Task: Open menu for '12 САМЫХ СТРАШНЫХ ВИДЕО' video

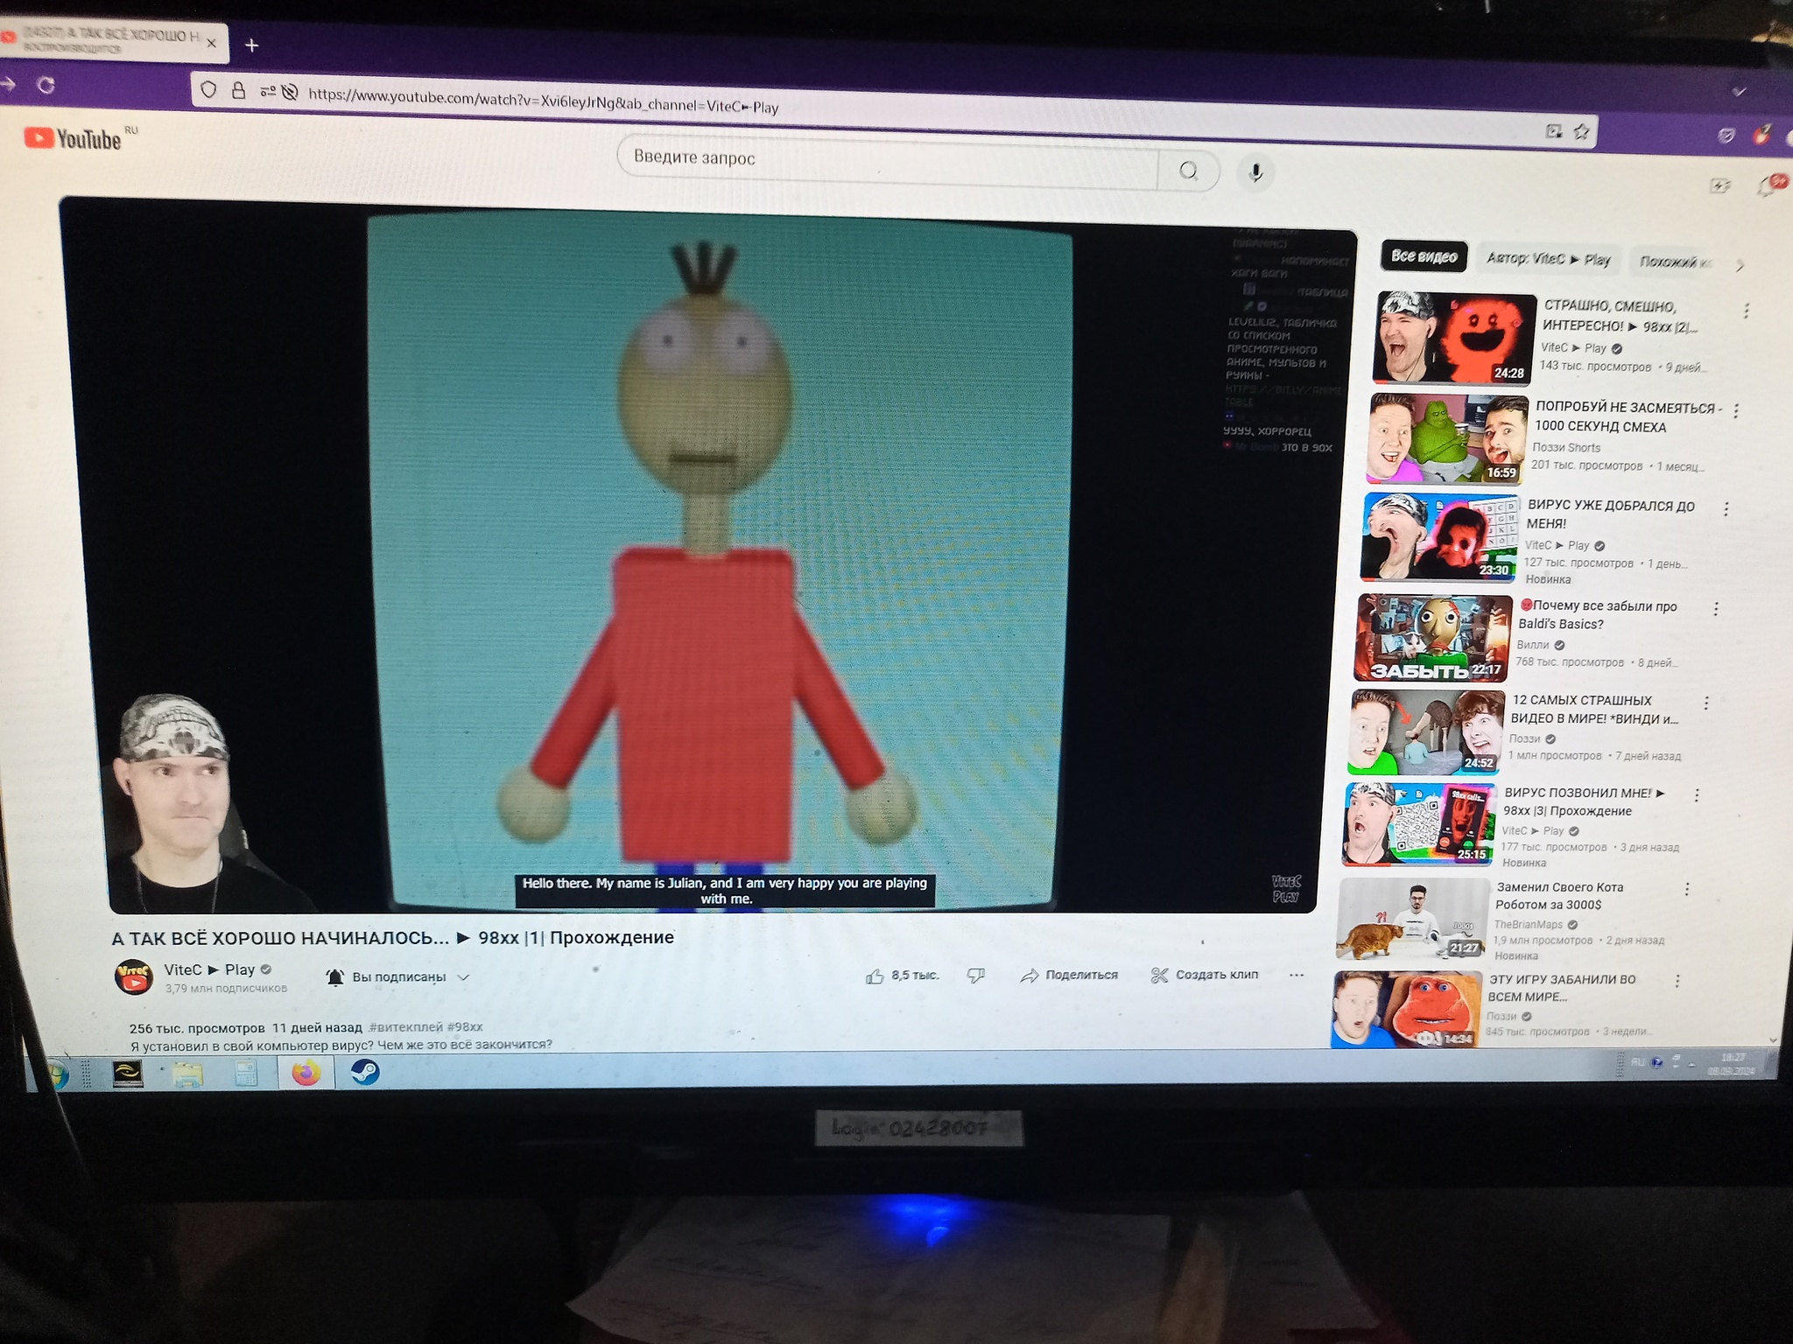Action: (1705, 703)
